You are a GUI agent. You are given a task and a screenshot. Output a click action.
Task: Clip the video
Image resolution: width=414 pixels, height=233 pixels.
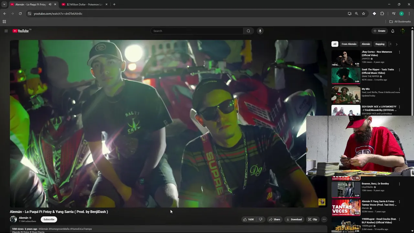coord(312,219)
